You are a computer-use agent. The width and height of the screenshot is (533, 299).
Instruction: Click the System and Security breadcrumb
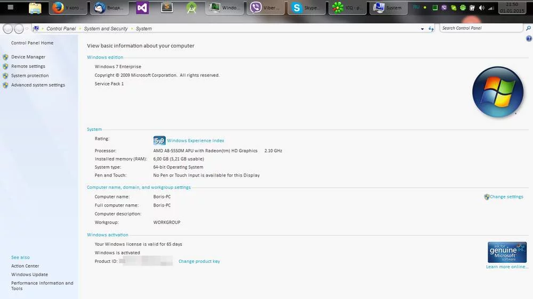click(x=106, y=29)
